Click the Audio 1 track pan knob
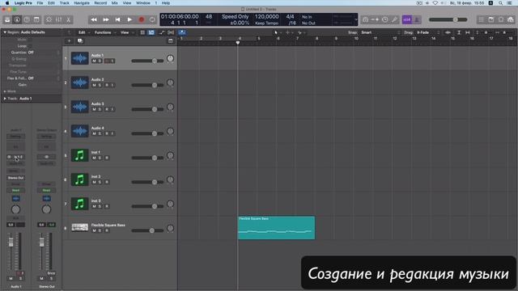The width and height of the screenshot is (518, 291). [170, 59]
